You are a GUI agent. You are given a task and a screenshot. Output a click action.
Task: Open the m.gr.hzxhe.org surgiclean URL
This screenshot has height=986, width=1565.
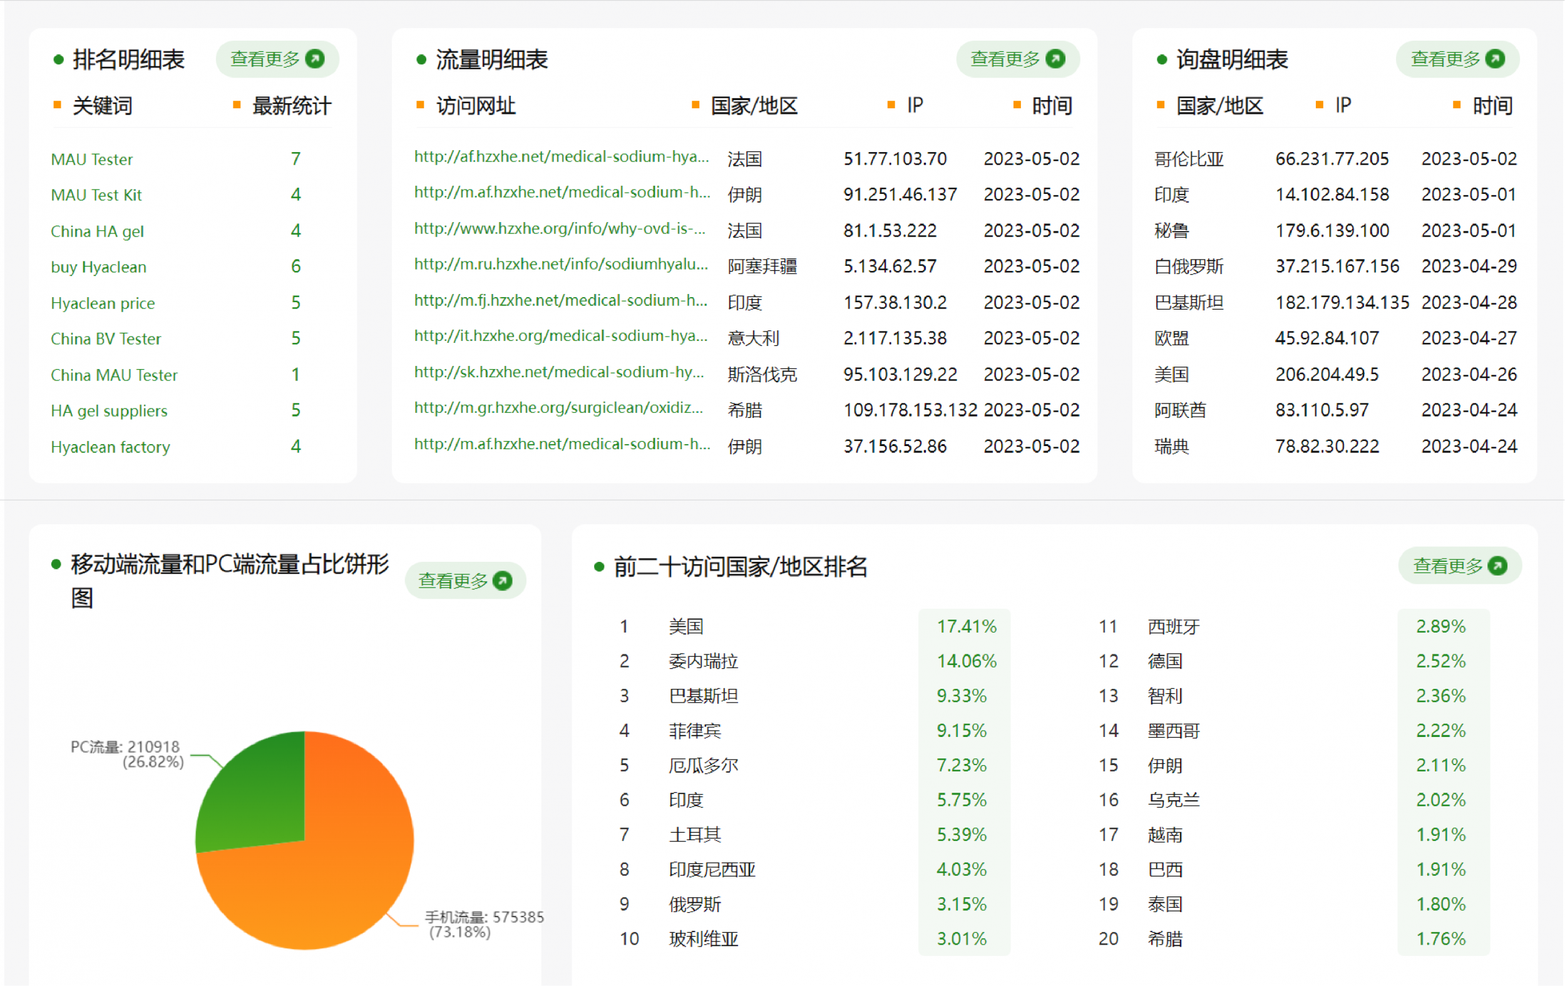coord(558,408)
